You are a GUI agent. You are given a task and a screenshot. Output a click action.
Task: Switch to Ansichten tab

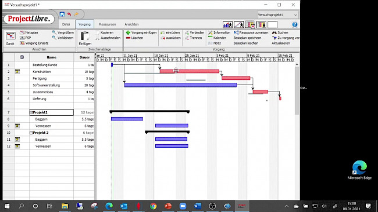click(x=131, y=24)
